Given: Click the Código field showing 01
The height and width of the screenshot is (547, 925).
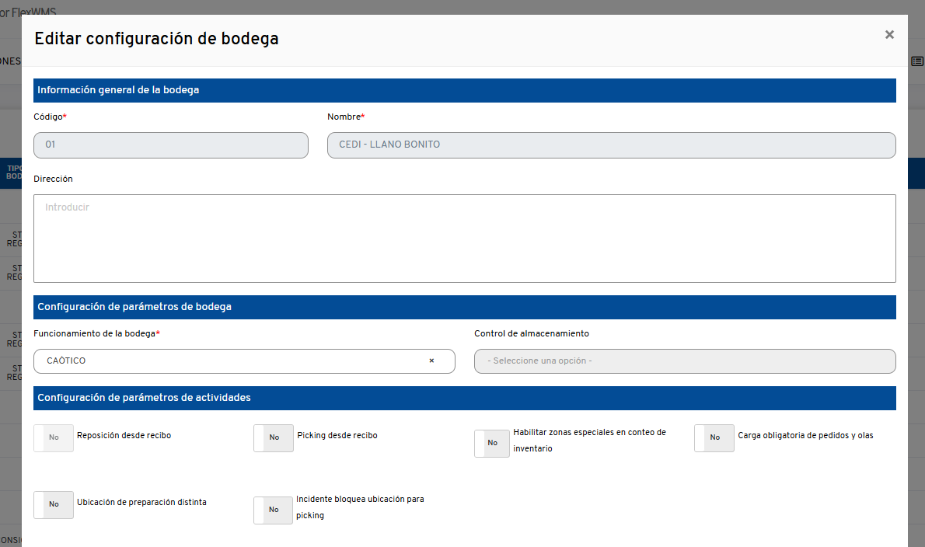Looking at the screenshot, I should [170, 145].
